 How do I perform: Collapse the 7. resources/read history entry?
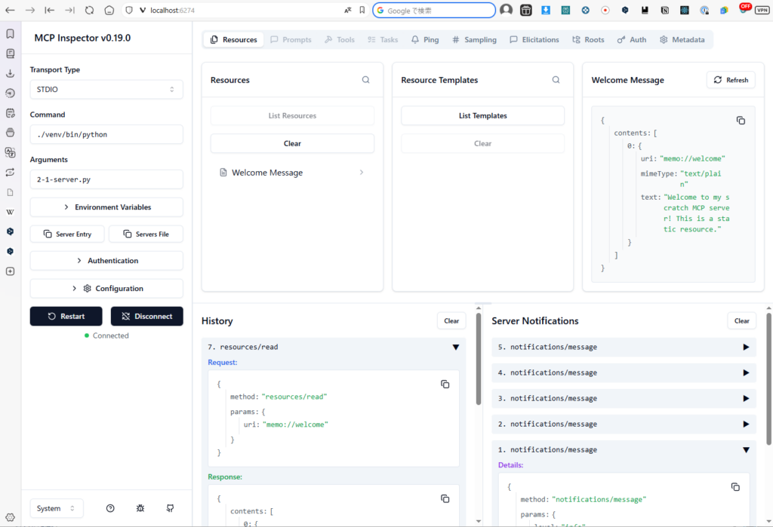click(x=455, y=347)
